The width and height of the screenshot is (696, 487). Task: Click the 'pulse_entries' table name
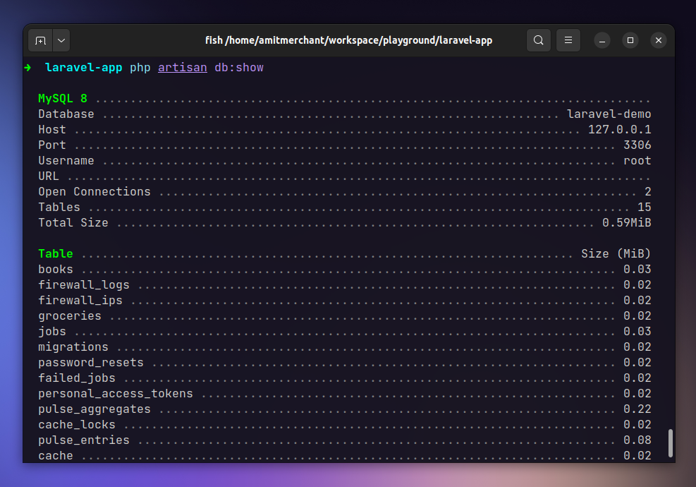point(83,440)
